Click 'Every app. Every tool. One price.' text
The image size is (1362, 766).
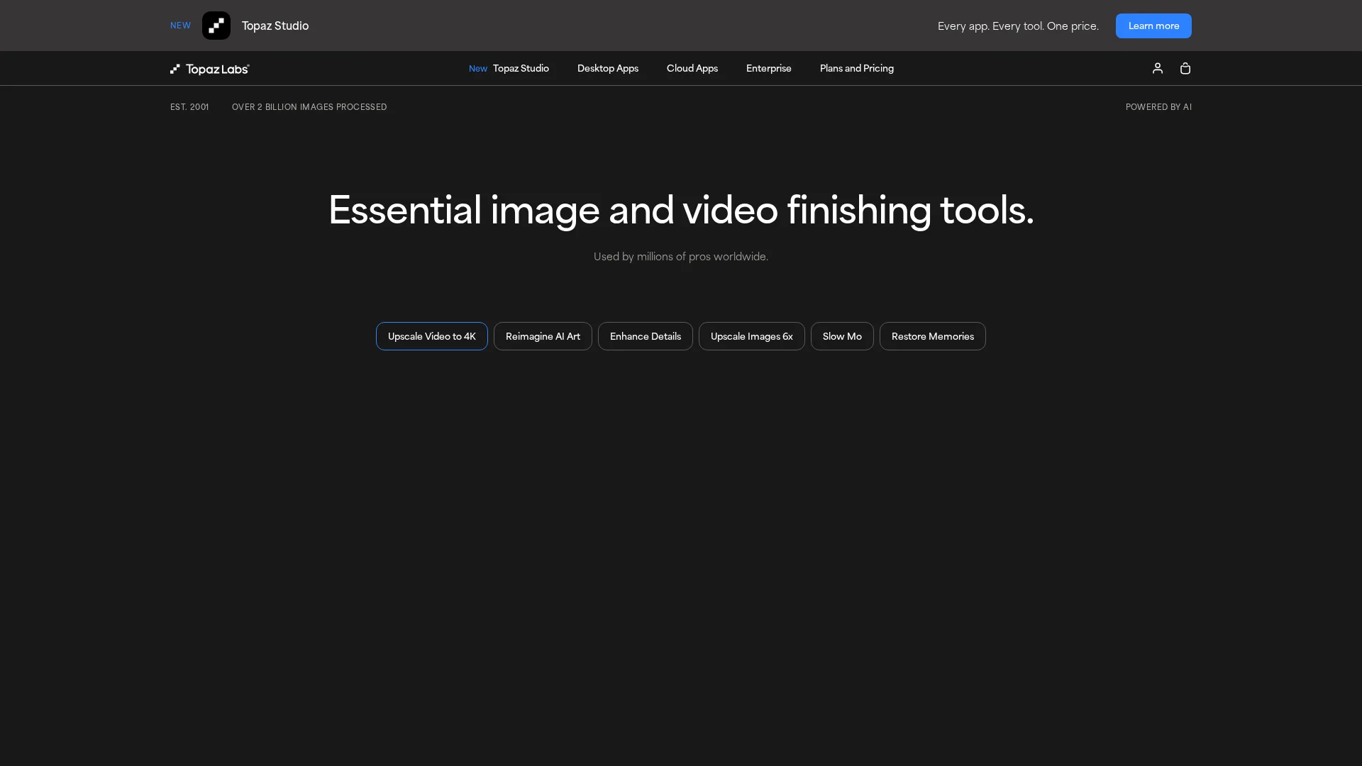(x=1017, y=26)
